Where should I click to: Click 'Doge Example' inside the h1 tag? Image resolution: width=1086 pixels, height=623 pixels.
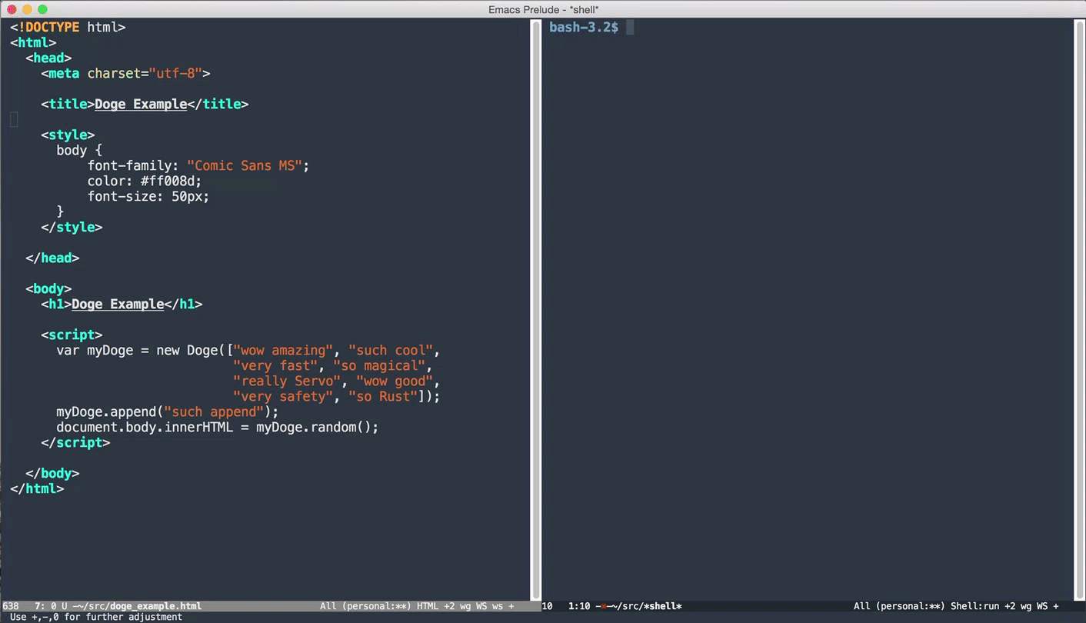coord(118,304)
